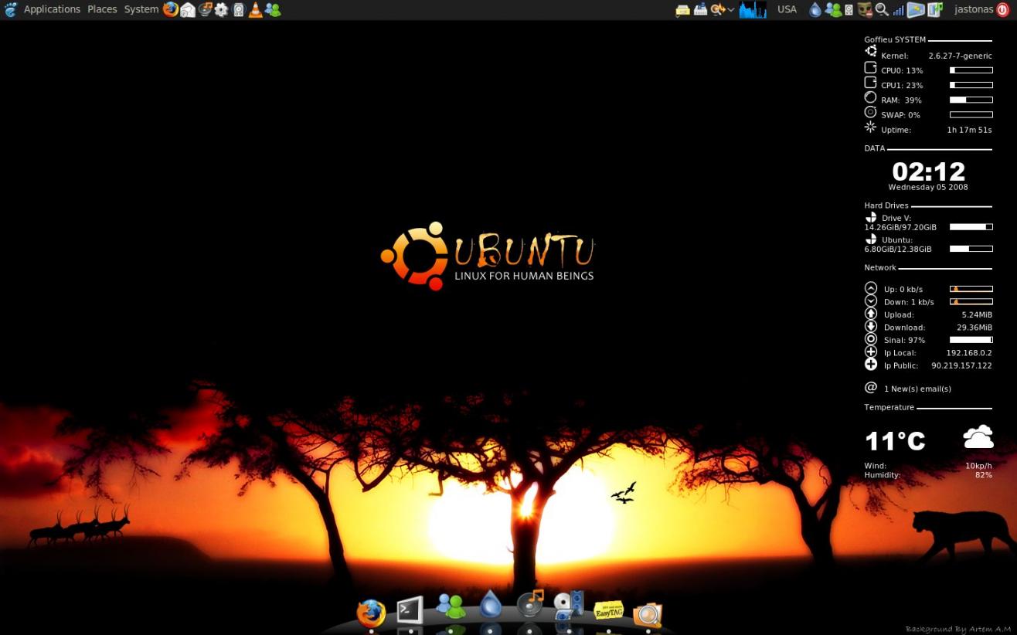
Task: Click the 11°C temperature reading
Action: click(895, 441)
